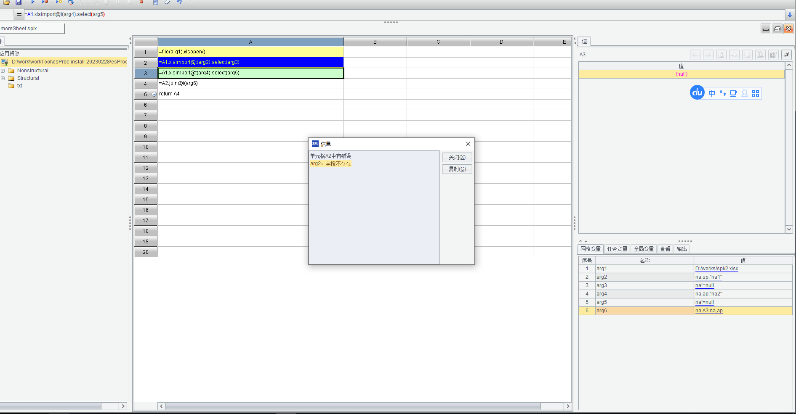This screenshot has width=796, height=414.
Task: Select the D:\work\workTool root resource node
Action: coord(69,62)
